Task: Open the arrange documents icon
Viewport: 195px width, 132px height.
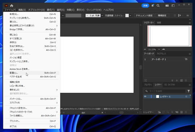Action: click(167, 5)
